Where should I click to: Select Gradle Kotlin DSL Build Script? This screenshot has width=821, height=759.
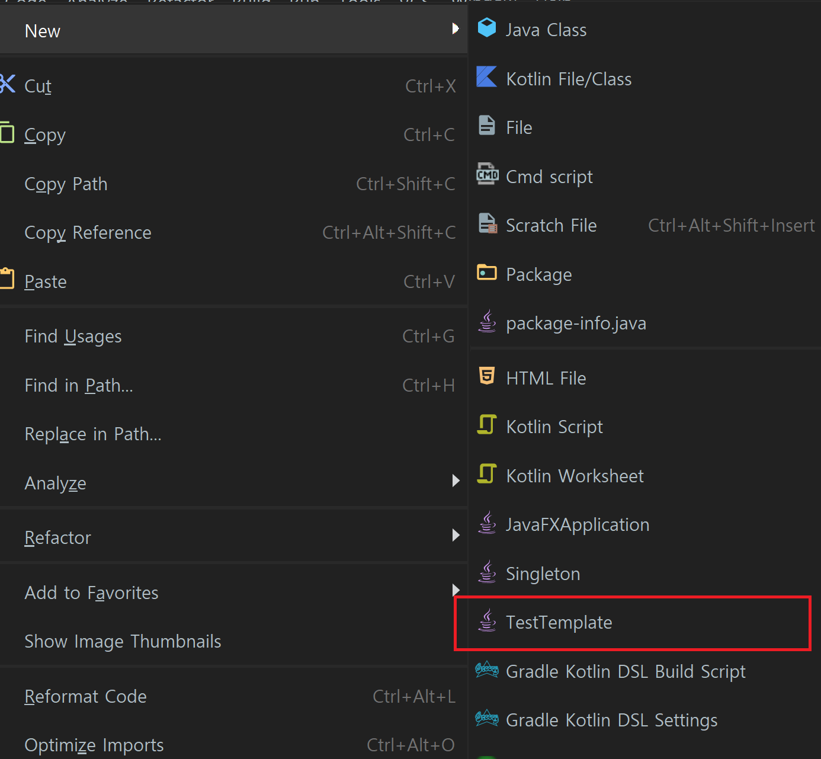[x=646, y=671]
